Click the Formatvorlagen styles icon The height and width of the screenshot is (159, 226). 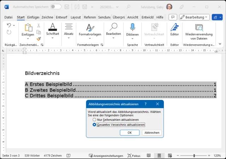(x=90, y=27)
